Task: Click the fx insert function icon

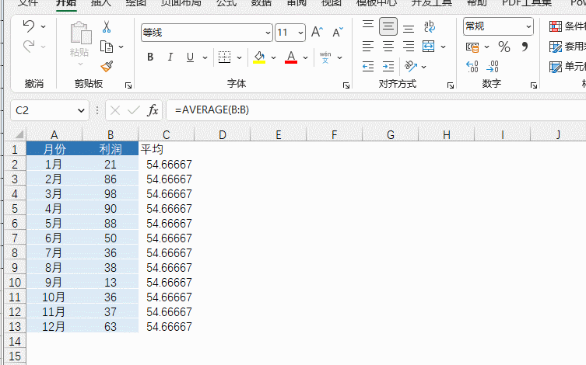Action: 153,110
